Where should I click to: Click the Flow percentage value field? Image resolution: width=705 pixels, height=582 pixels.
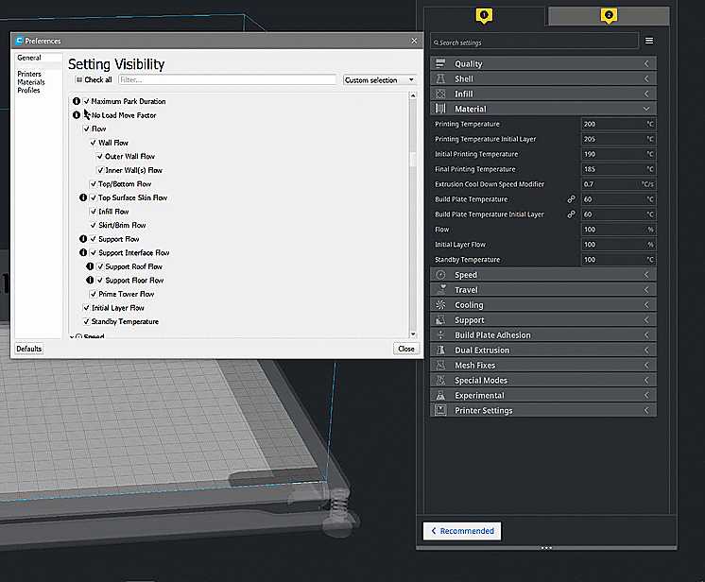pos(618,230)
